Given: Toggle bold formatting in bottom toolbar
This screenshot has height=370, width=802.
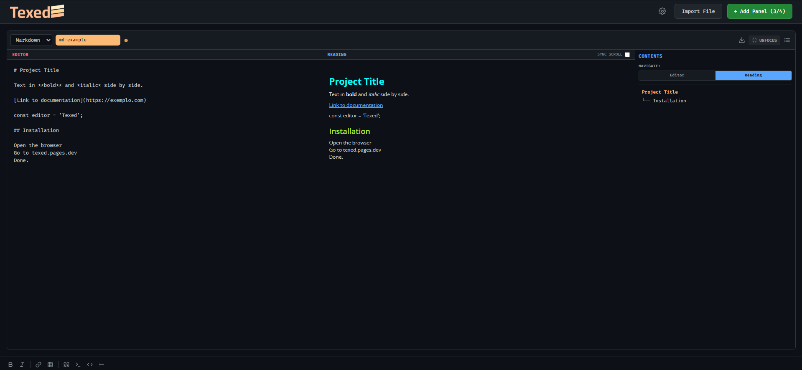Looking at the screenshot, I should point(10,365).
